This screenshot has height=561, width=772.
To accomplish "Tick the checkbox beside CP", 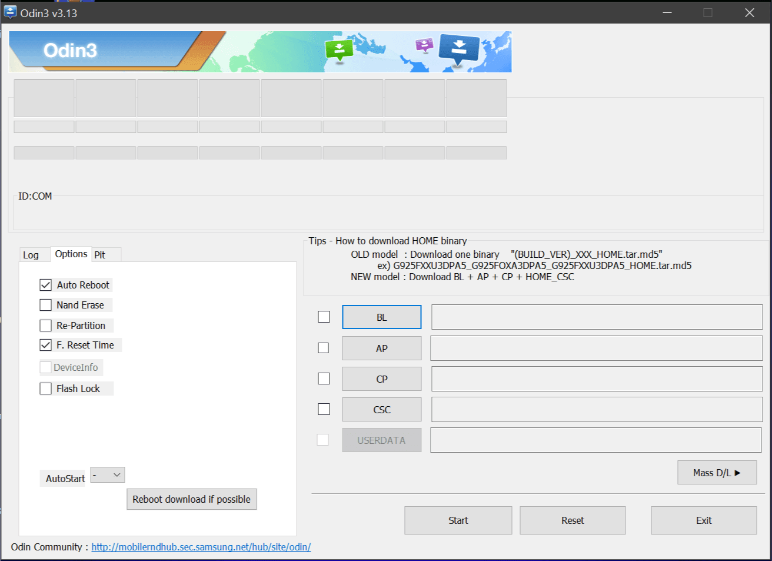I will point(324,379).
